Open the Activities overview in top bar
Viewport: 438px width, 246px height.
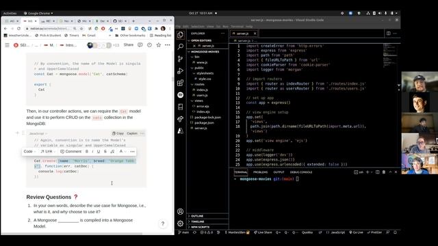10,13
